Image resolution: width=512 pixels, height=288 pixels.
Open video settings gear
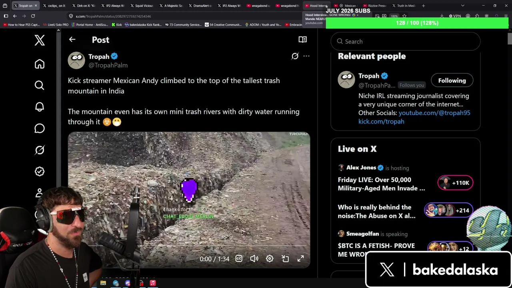(x=270, y=259)
